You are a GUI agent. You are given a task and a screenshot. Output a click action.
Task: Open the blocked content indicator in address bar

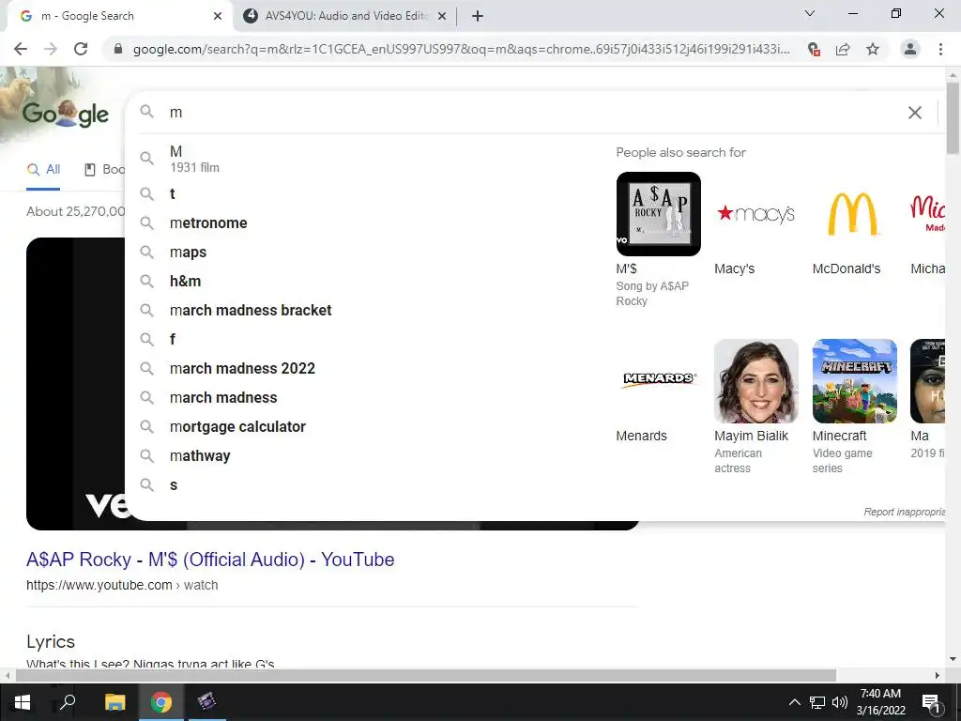coord(814,49)
